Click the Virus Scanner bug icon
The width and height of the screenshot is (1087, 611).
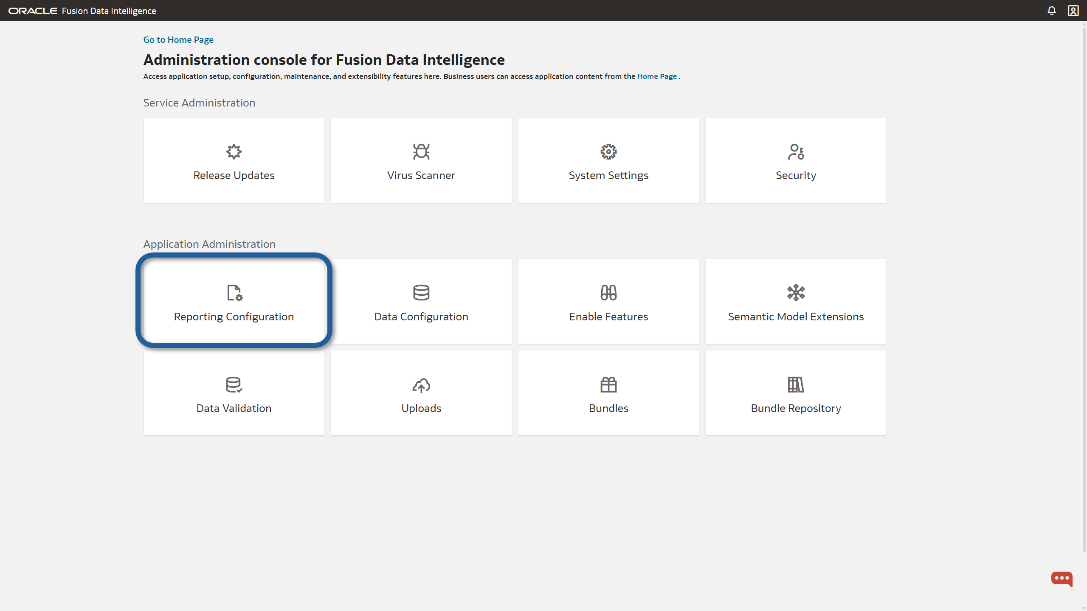click(x=421, y=151)
